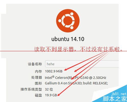This screenshot has width=127, height=102.
Task: Select the Gallium 0.4 on SVGA3D graphics text
Action: 76,83
